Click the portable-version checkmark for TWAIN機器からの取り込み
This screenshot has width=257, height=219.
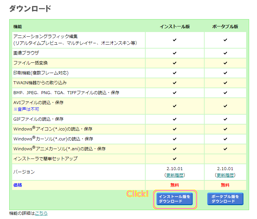click(x=225, y=83)
